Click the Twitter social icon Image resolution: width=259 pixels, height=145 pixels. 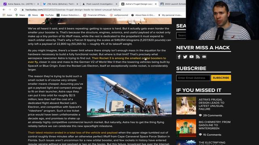[185, 57]
